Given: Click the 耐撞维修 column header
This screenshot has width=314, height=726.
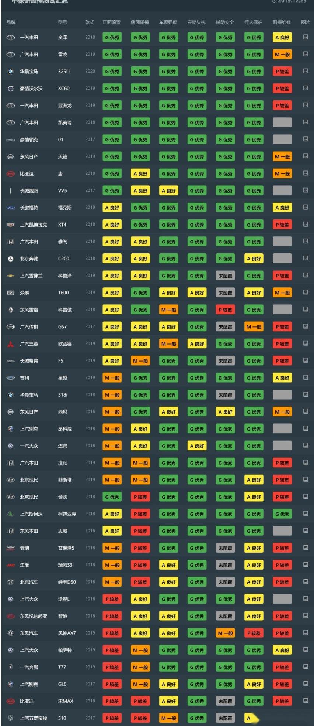Looking at the screenshot, I should [282, 22].
